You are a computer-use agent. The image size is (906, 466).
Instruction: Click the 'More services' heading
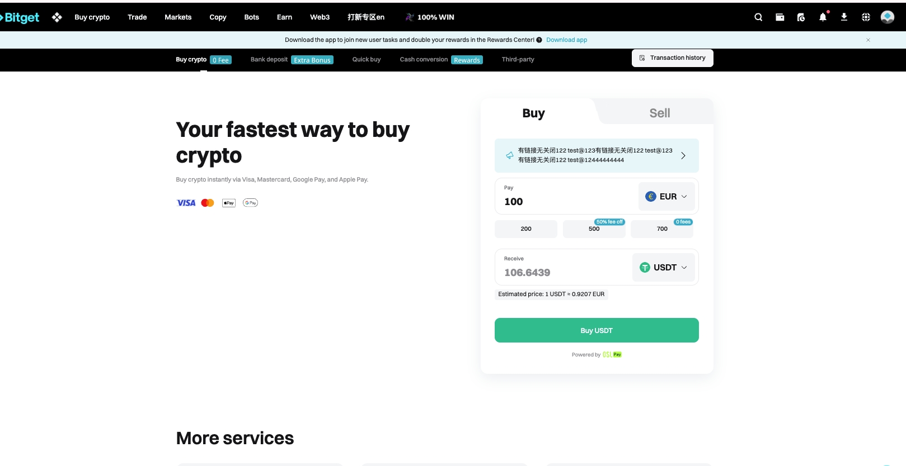[235, 438]
